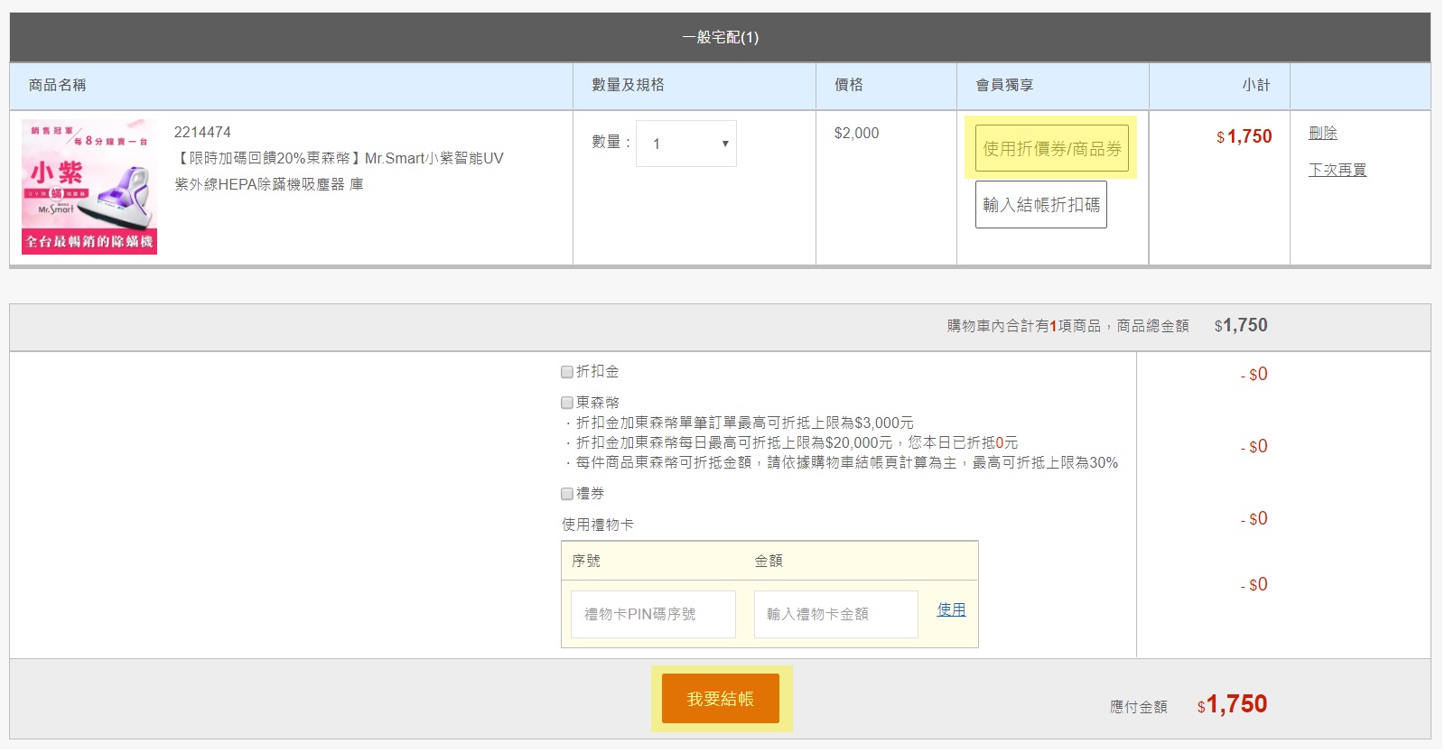The height and width of the screenshot is (753, 1445).
Task: Check the 禮券 checkbox
Action: (567, 494)
